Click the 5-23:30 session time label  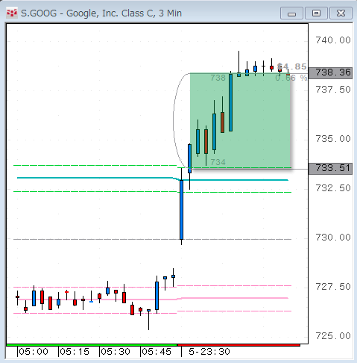click(x=209, y=352)
